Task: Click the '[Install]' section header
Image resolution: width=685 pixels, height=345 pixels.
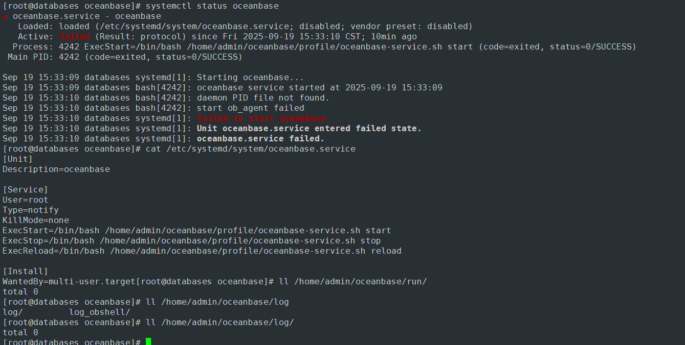Action: pos(26,272)
